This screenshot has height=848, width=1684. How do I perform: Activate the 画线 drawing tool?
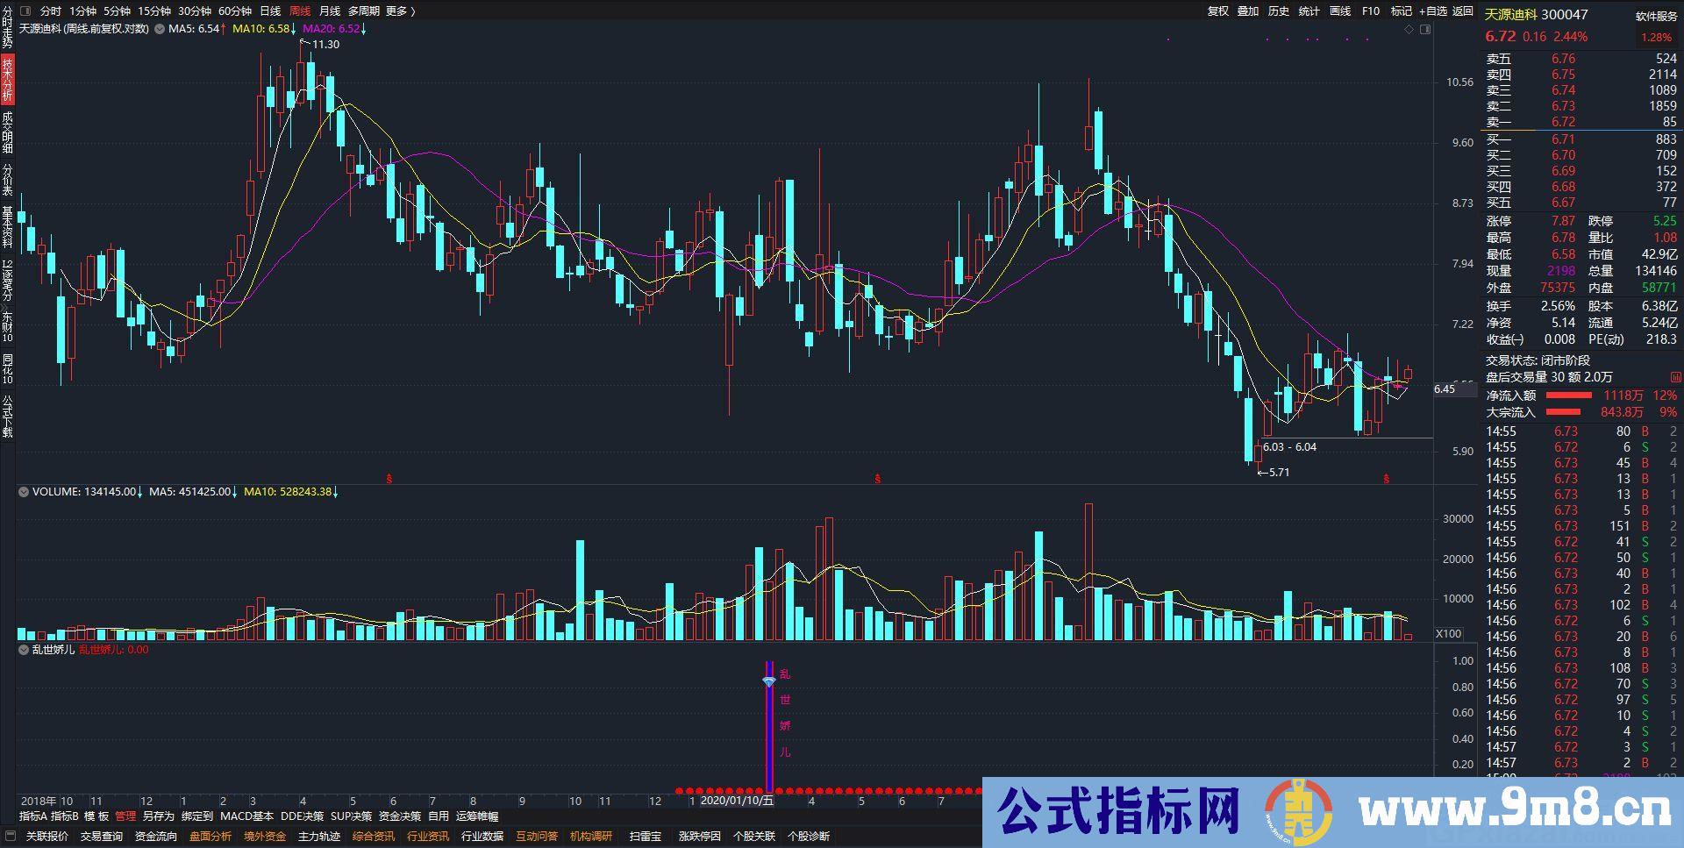[1340, 11]
